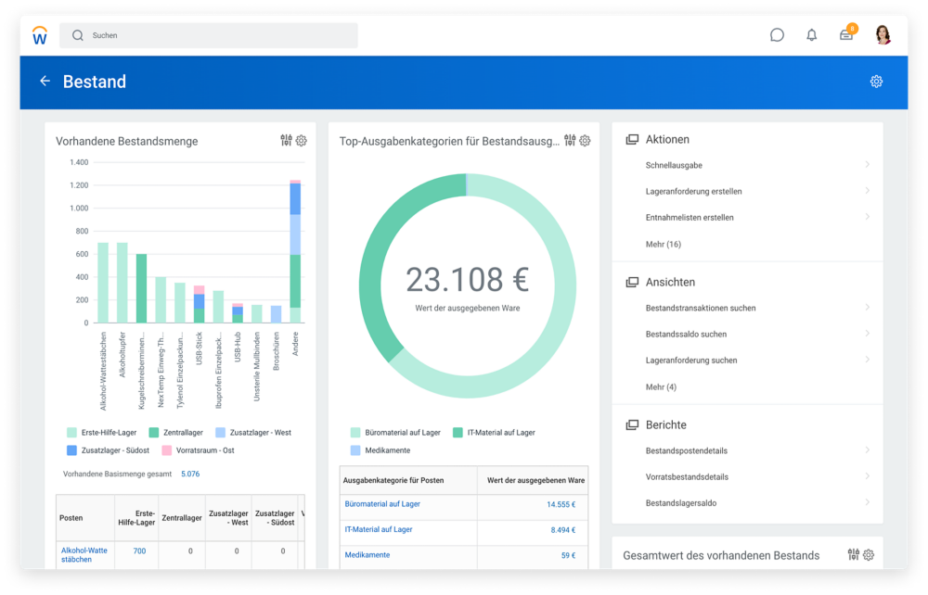Open the chat messages icon
928x595 pixels.
pyautogui.click(x=777, y=35)
